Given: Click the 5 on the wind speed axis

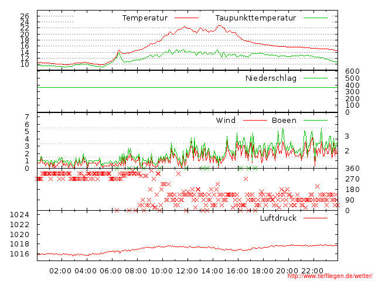Looking at the screenshot, I should tap(27, 132).
